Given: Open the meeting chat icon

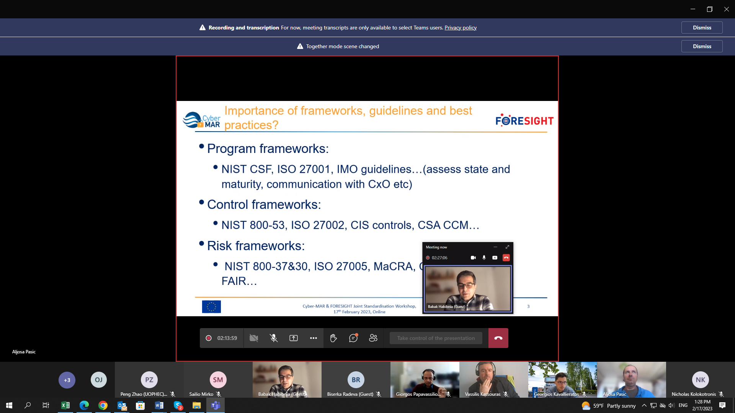Looking at the screenshot, I should (x=353, y=338).
